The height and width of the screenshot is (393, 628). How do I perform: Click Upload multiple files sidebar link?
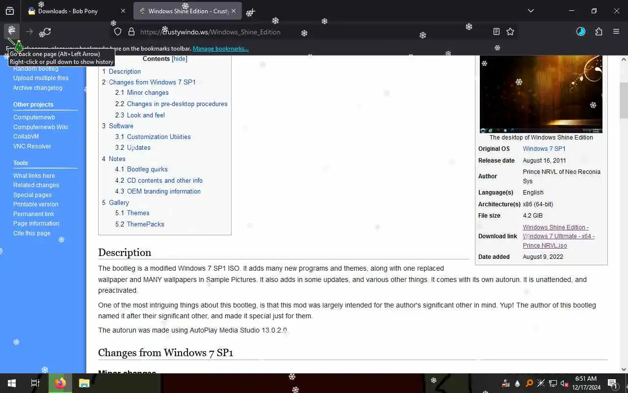tap(41, 78)
